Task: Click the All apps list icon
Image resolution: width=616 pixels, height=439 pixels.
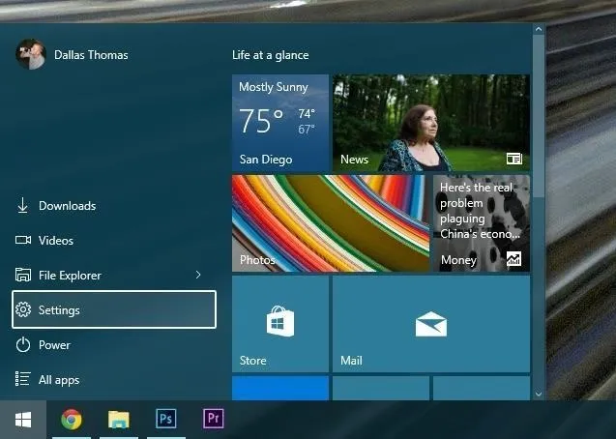Action: coord(23,379)
